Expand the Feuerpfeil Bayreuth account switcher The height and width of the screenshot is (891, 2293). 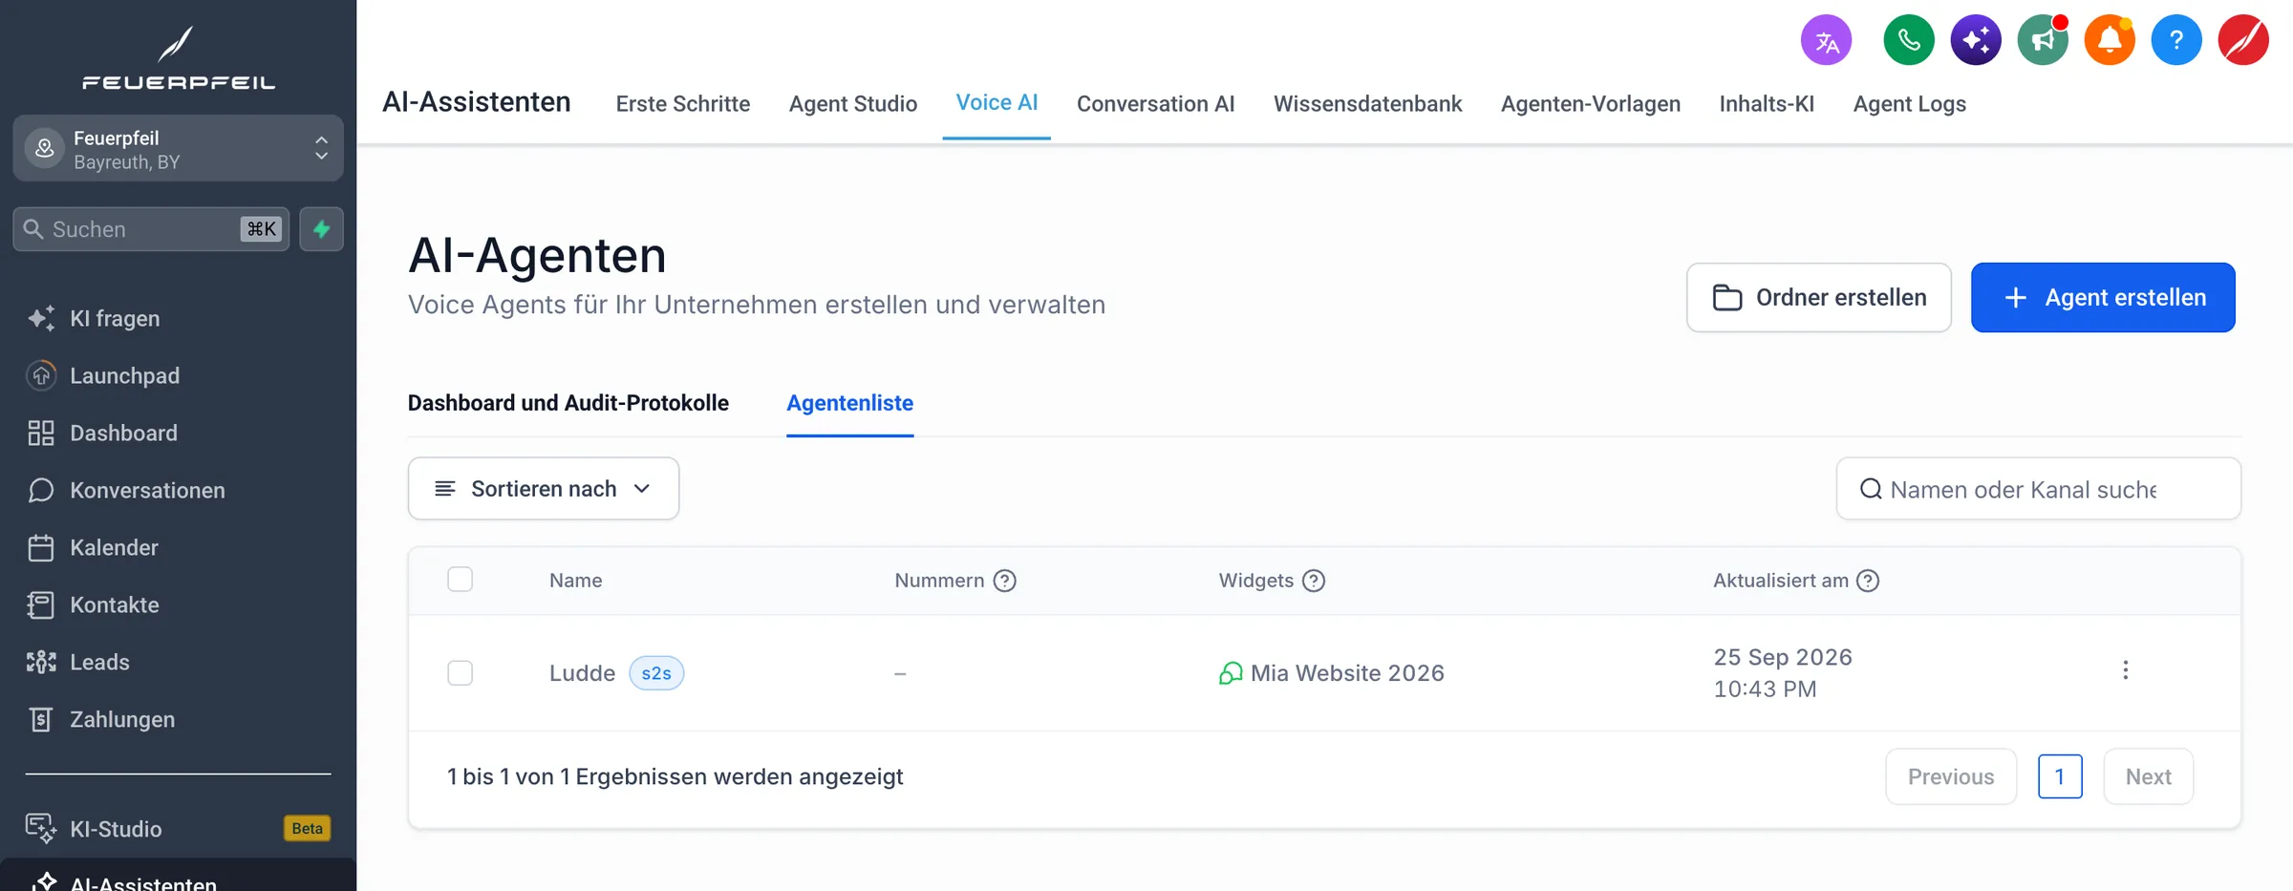(178, 149)
